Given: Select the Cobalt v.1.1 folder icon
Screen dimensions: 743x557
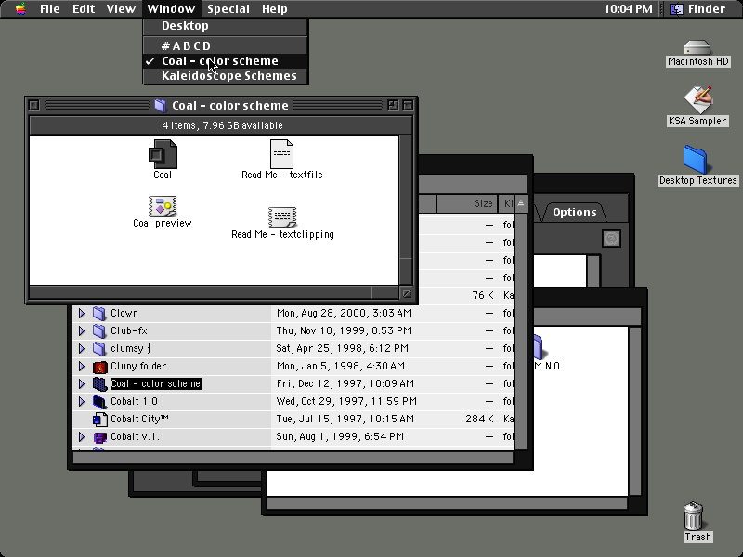Looking at the screenshot, I should point(99,436).
